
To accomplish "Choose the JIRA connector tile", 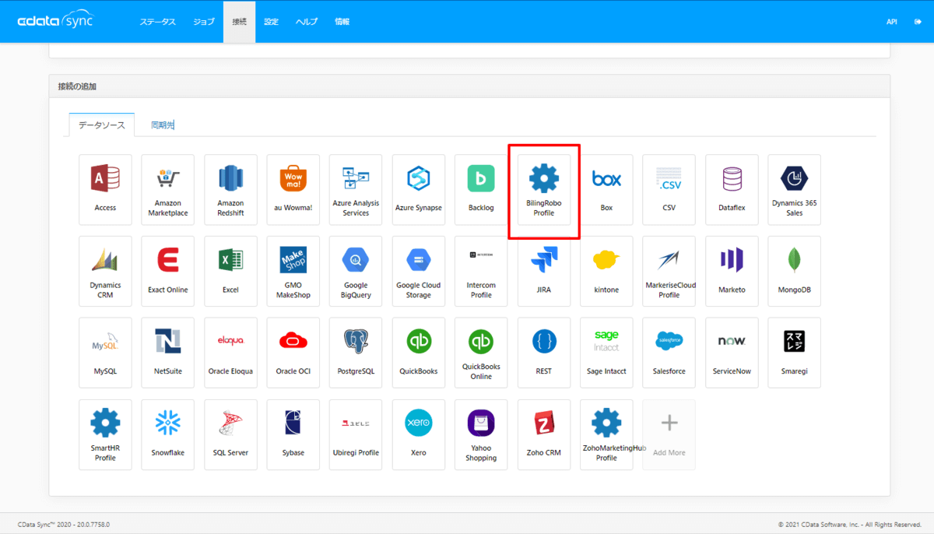I will click(544, 271).
